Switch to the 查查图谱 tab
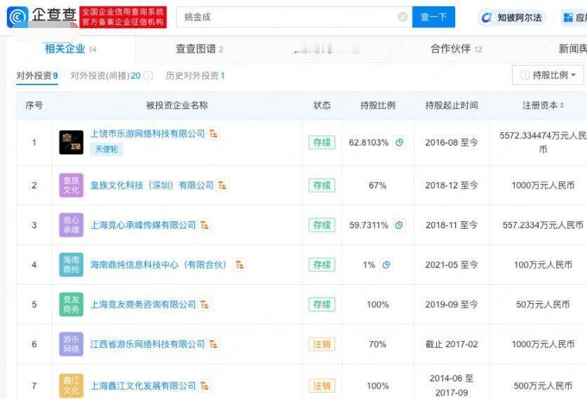The height and width of the screenshot is (399, 587). click(200, 49)
